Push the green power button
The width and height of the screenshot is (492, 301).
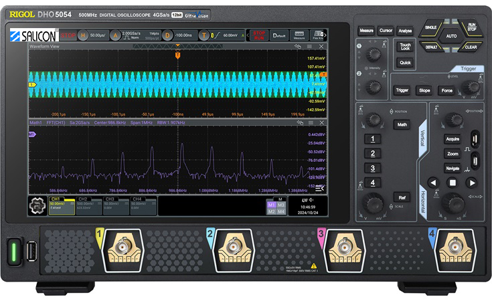click(13, 252)
